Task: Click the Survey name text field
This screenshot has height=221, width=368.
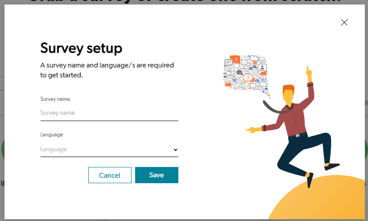Action: 109,113
